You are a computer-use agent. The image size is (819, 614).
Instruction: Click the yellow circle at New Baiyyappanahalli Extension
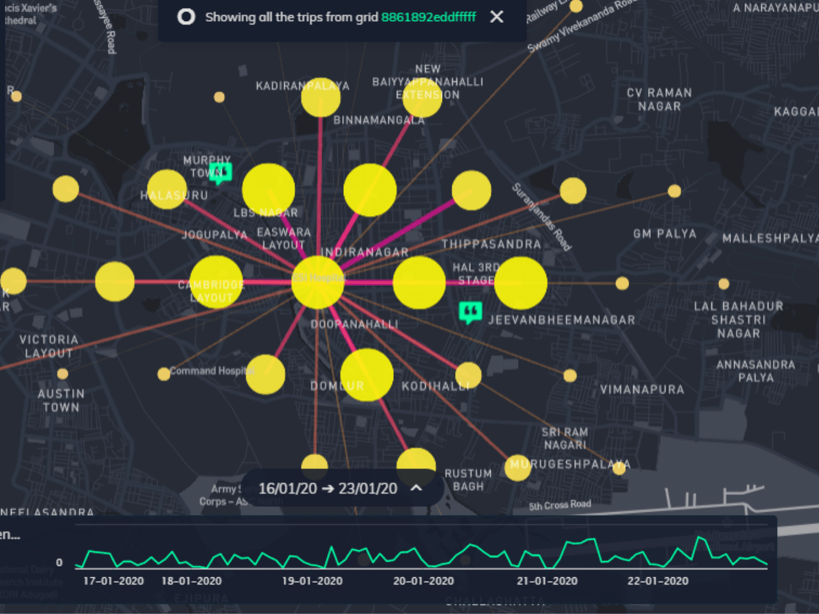click(x=422, y=98)
